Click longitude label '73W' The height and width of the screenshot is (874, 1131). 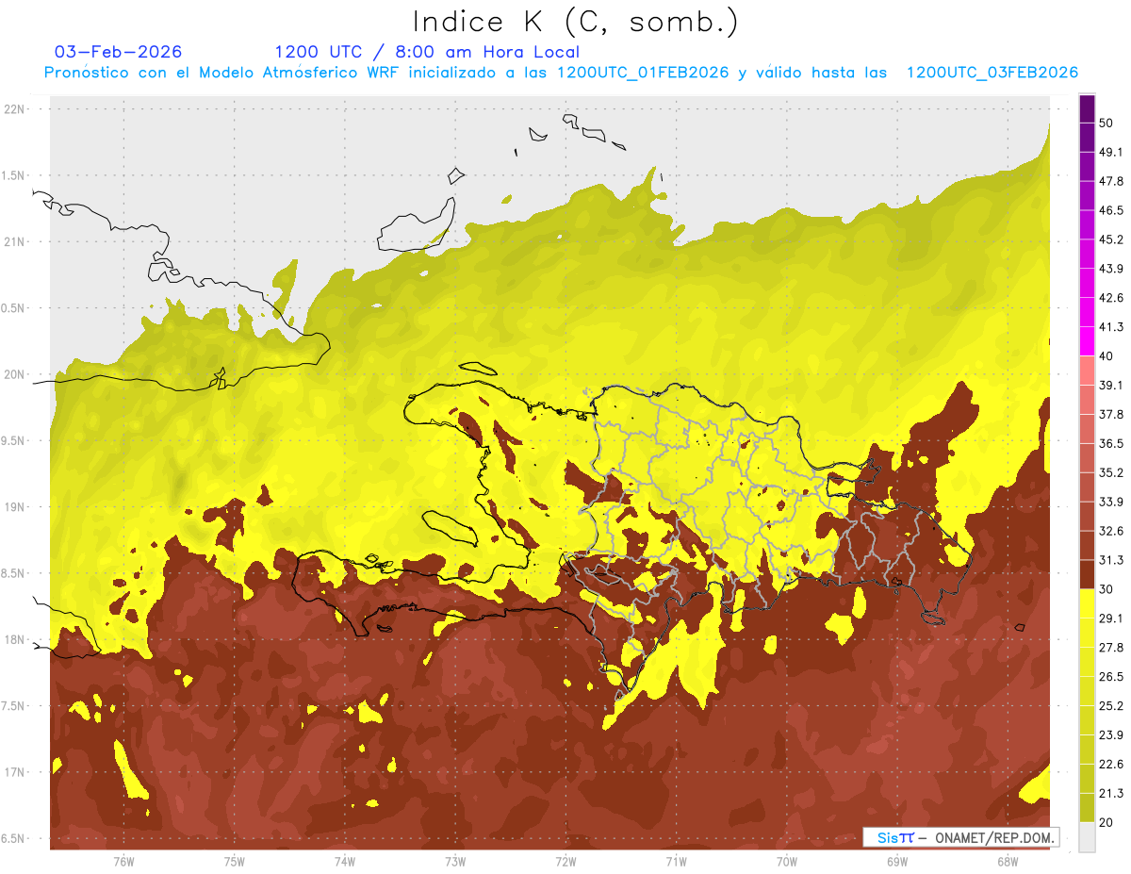click(x=455, y=862)
